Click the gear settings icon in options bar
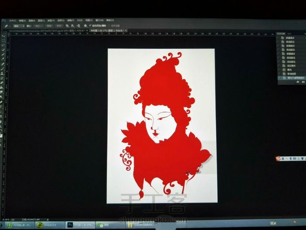Viewport: 306px width, 230px height. (x=85, y=26)
